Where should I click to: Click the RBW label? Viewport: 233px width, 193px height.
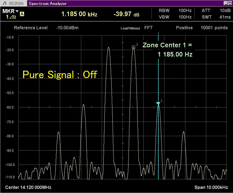(164, 10)
